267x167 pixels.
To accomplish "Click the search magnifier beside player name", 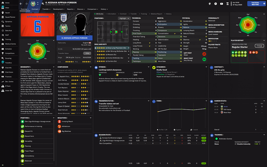I will pos(43,3).
